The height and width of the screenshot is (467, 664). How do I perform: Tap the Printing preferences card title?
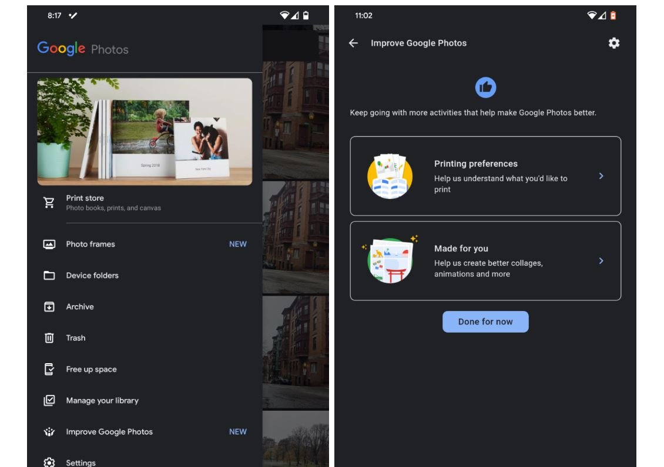[x=475, y=164]
